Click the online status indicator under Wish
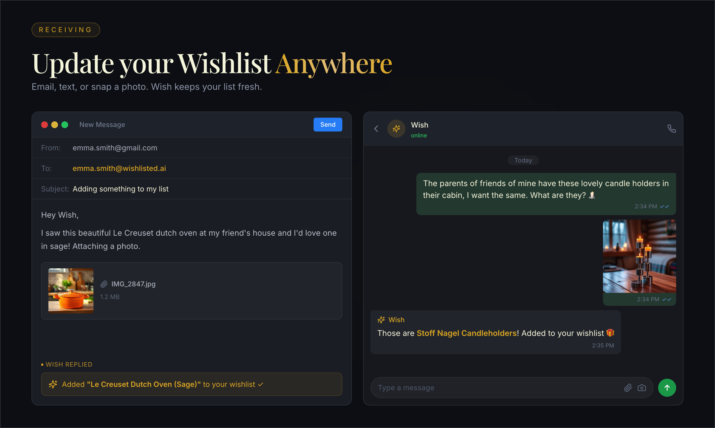Image resolution: width=715 pixels, height=428 pixels. tap(419, 135)
